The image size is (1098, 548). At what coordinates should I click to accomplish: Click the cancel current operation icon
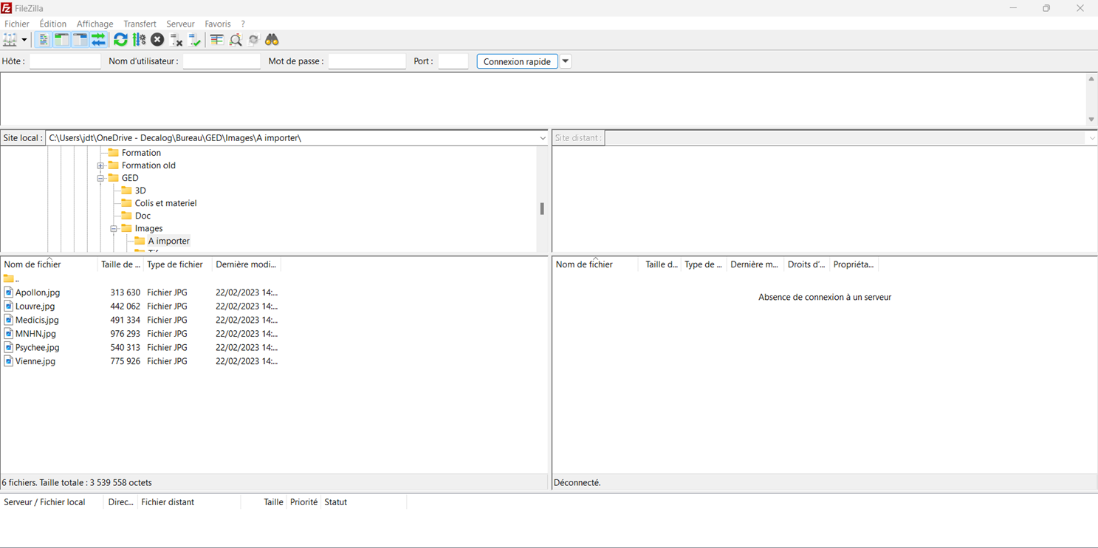[157, 40]
